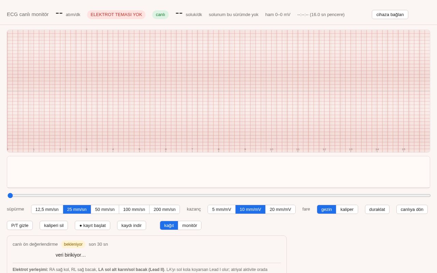Viewport: 437px width, 273px height.
Task: Click the Elektrot yerleşimi note text
Action: pos(140,270)
